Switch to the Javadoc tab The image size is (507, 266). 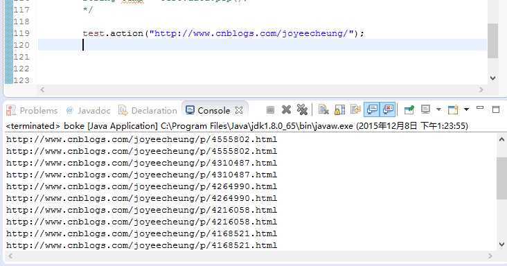pyautogui.click(x=94, y=111)
